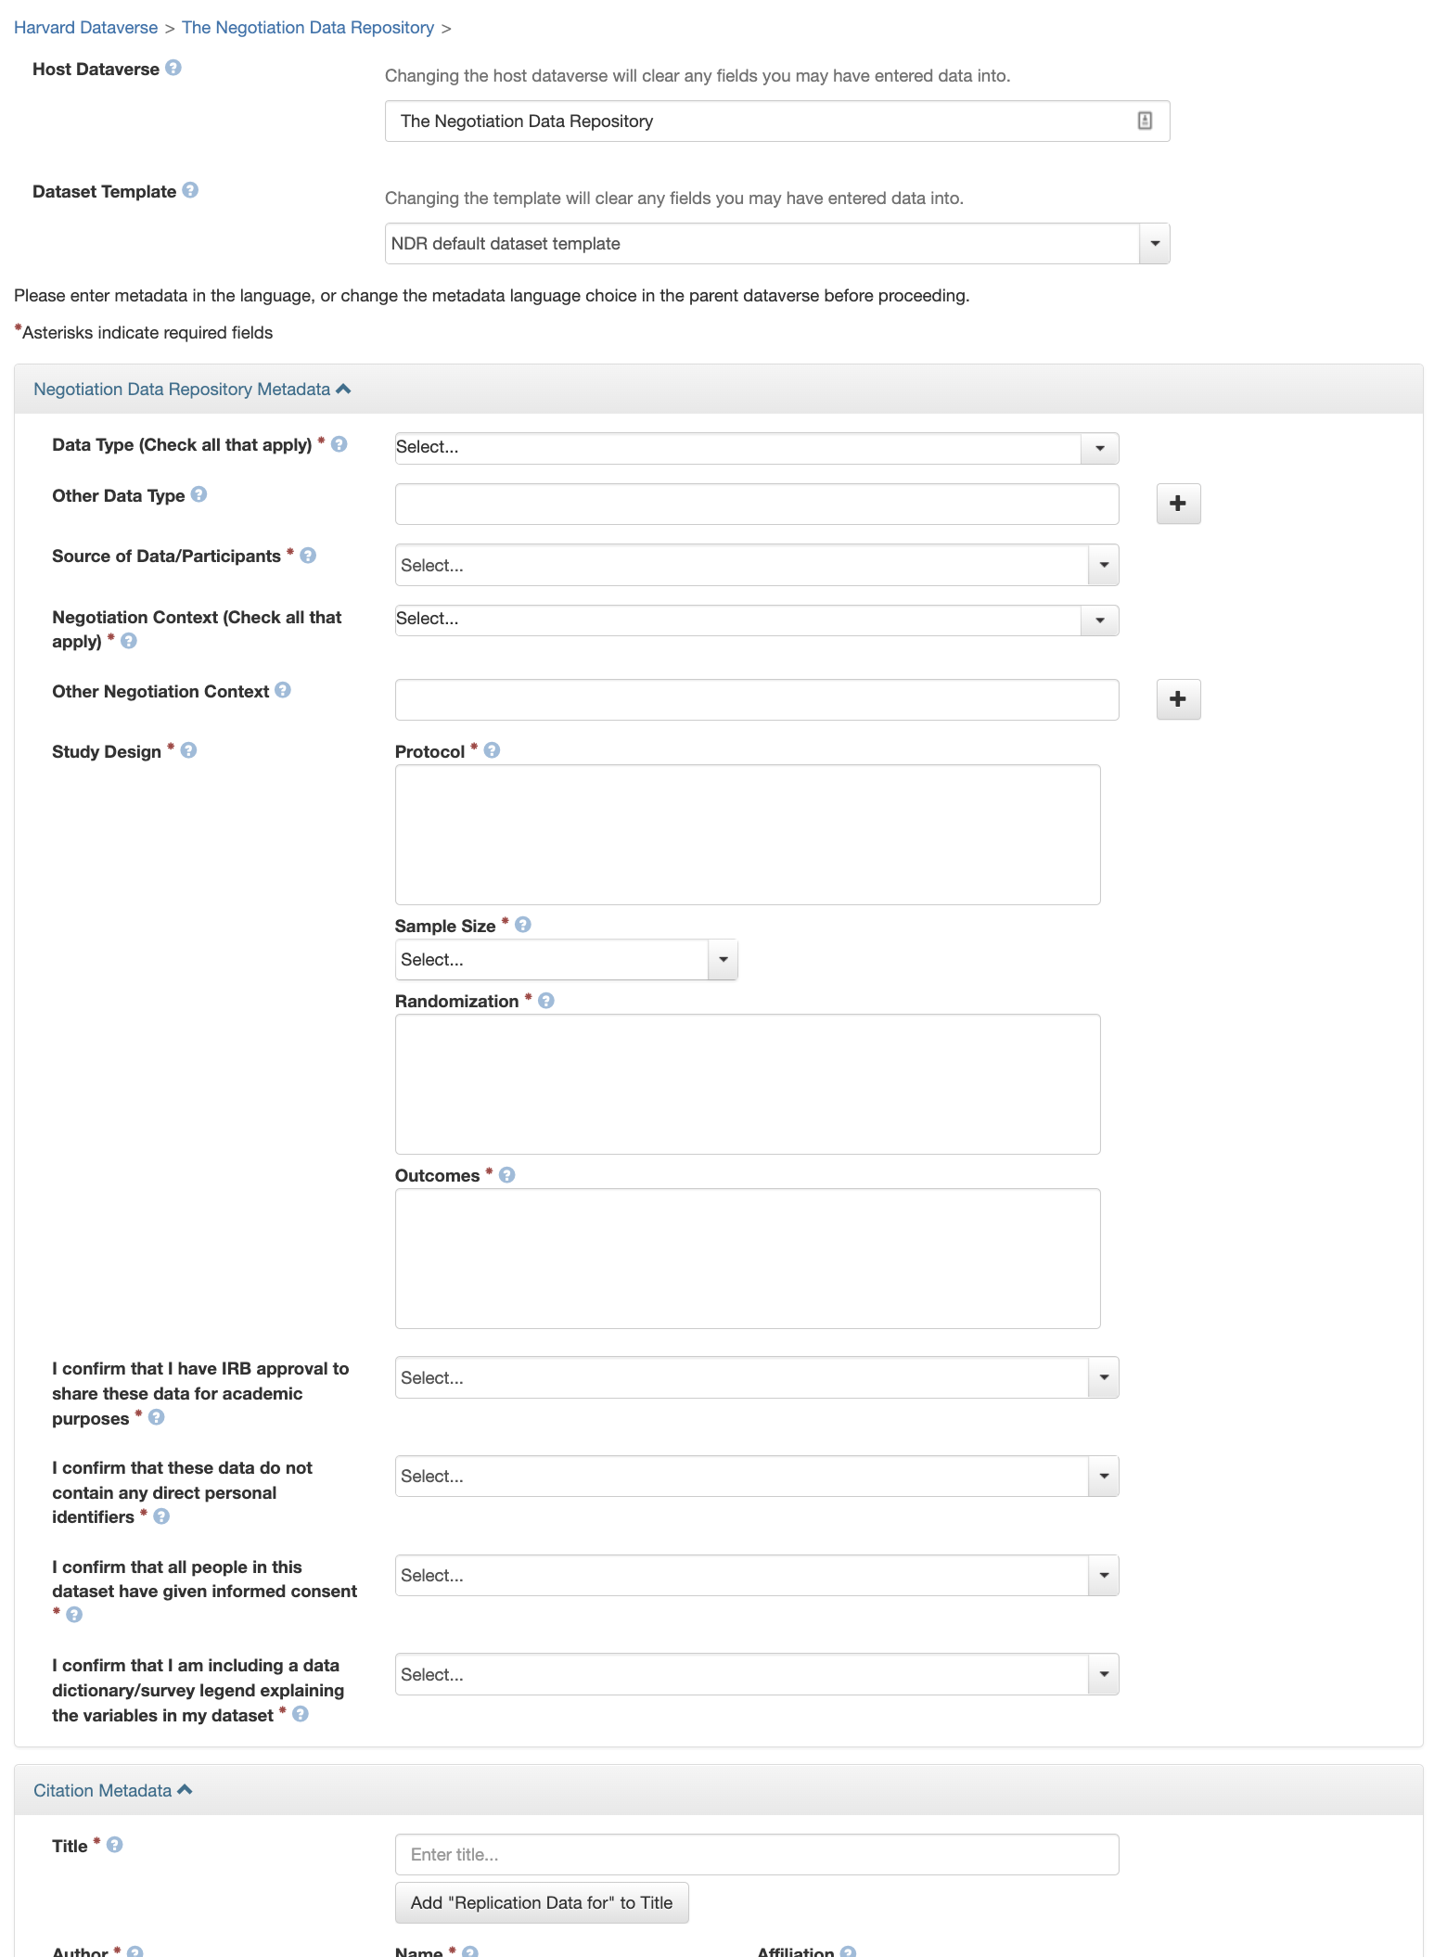Viewport: 1447px width, 1957px height.
Task: Click the Title field help icon
Action: point(114,1846)
